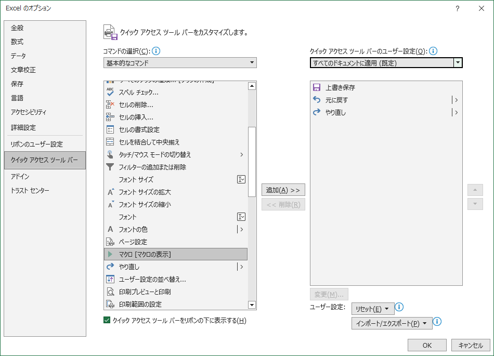Open the 全般 options category
This screenshot has height=356, width=494.
45,28
